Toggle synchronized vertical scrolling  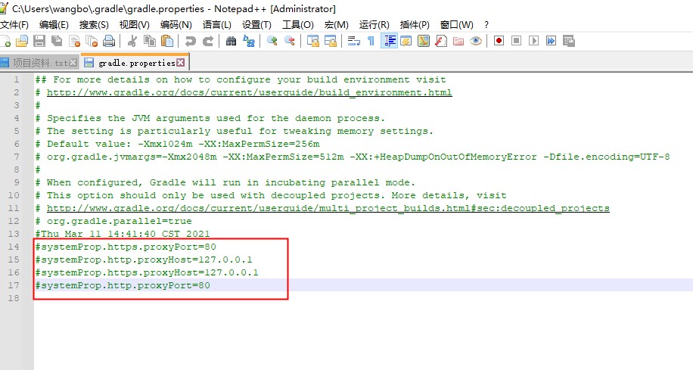pyautogui.click(x=313, y=41)
